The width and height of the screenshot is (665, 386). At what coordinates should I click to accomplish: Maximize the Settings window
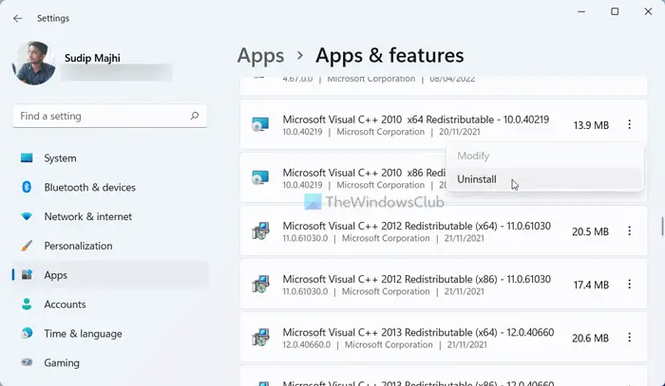[x=615, y=11]
